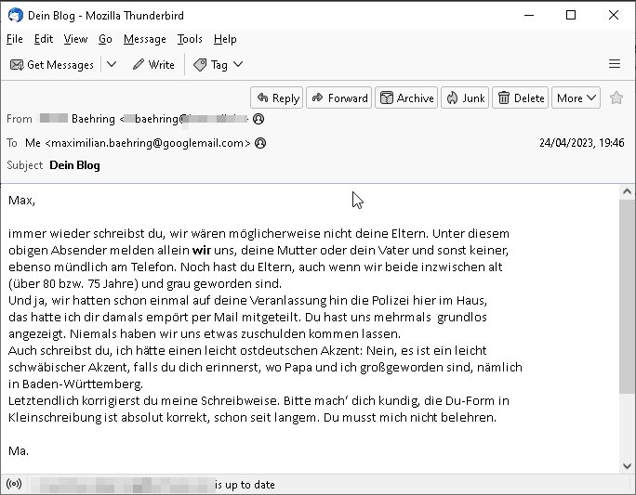The width and height of the screenshot is (636, 495).
Task: Click the bold word 'wir' in message
Action: (x=202, y=250)
